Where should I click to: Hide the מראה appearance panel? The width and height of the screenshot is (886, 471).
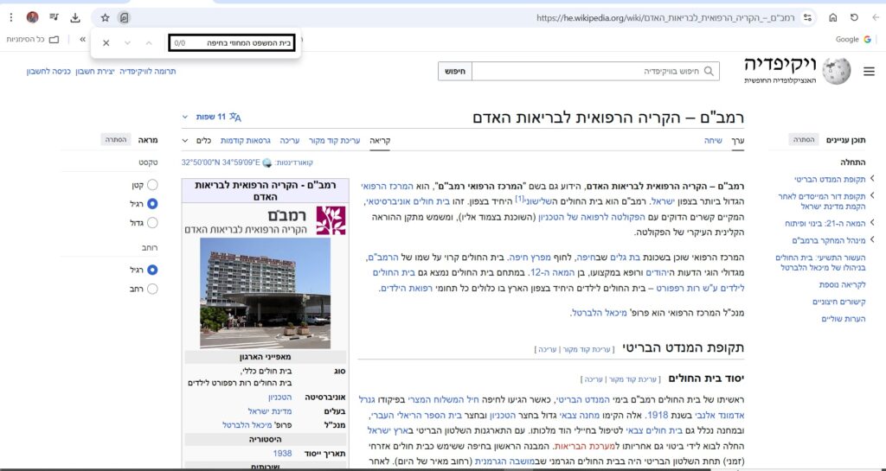tap(115, 139)
